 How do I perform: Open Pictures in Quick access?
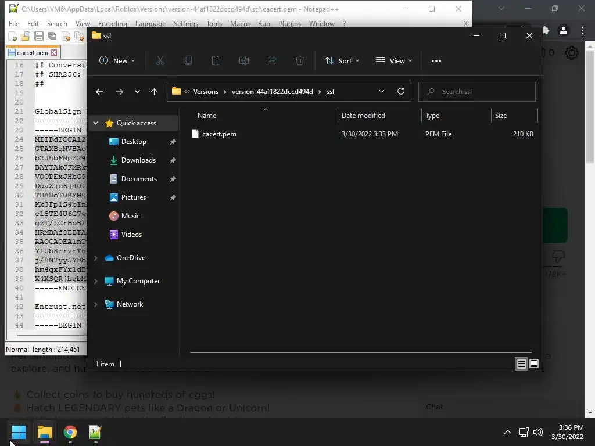(133, 197)
